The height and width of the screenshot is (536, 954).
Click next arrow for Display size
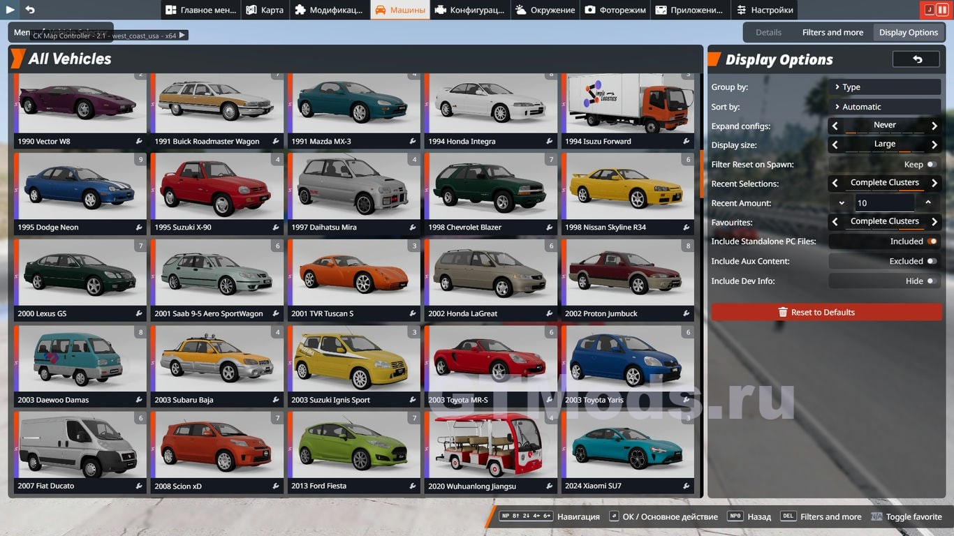(934, 145)
